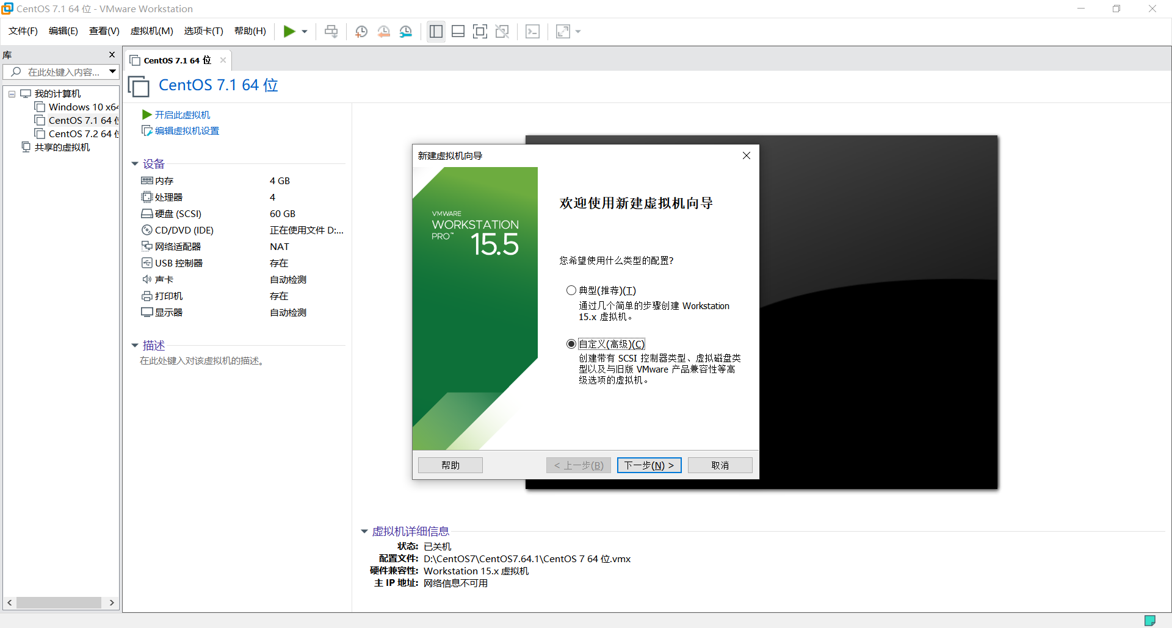The width and height of the screenshot is (1172, 628).
Task: Select the 典型(推荐) radio option
Action: pos(571,290)
